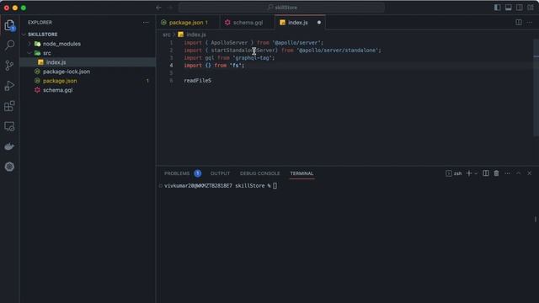
Task: Click the skillStore command center search box
Action: pyautogui.click(x=281, y=8)
